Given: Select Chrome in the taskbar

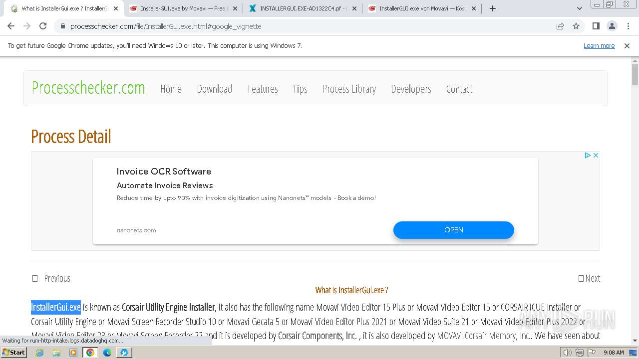Looking at the screenshot, I should pyautogui.click(x=90, y=353).
